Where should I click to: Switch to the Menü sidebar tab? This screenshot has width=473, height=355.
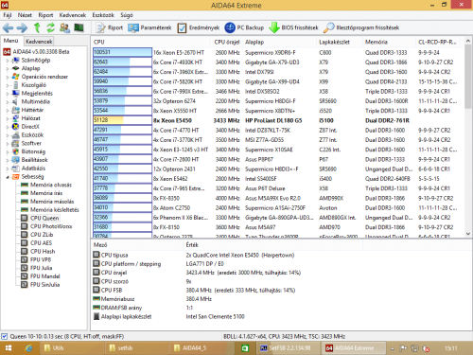click(10, 41)
